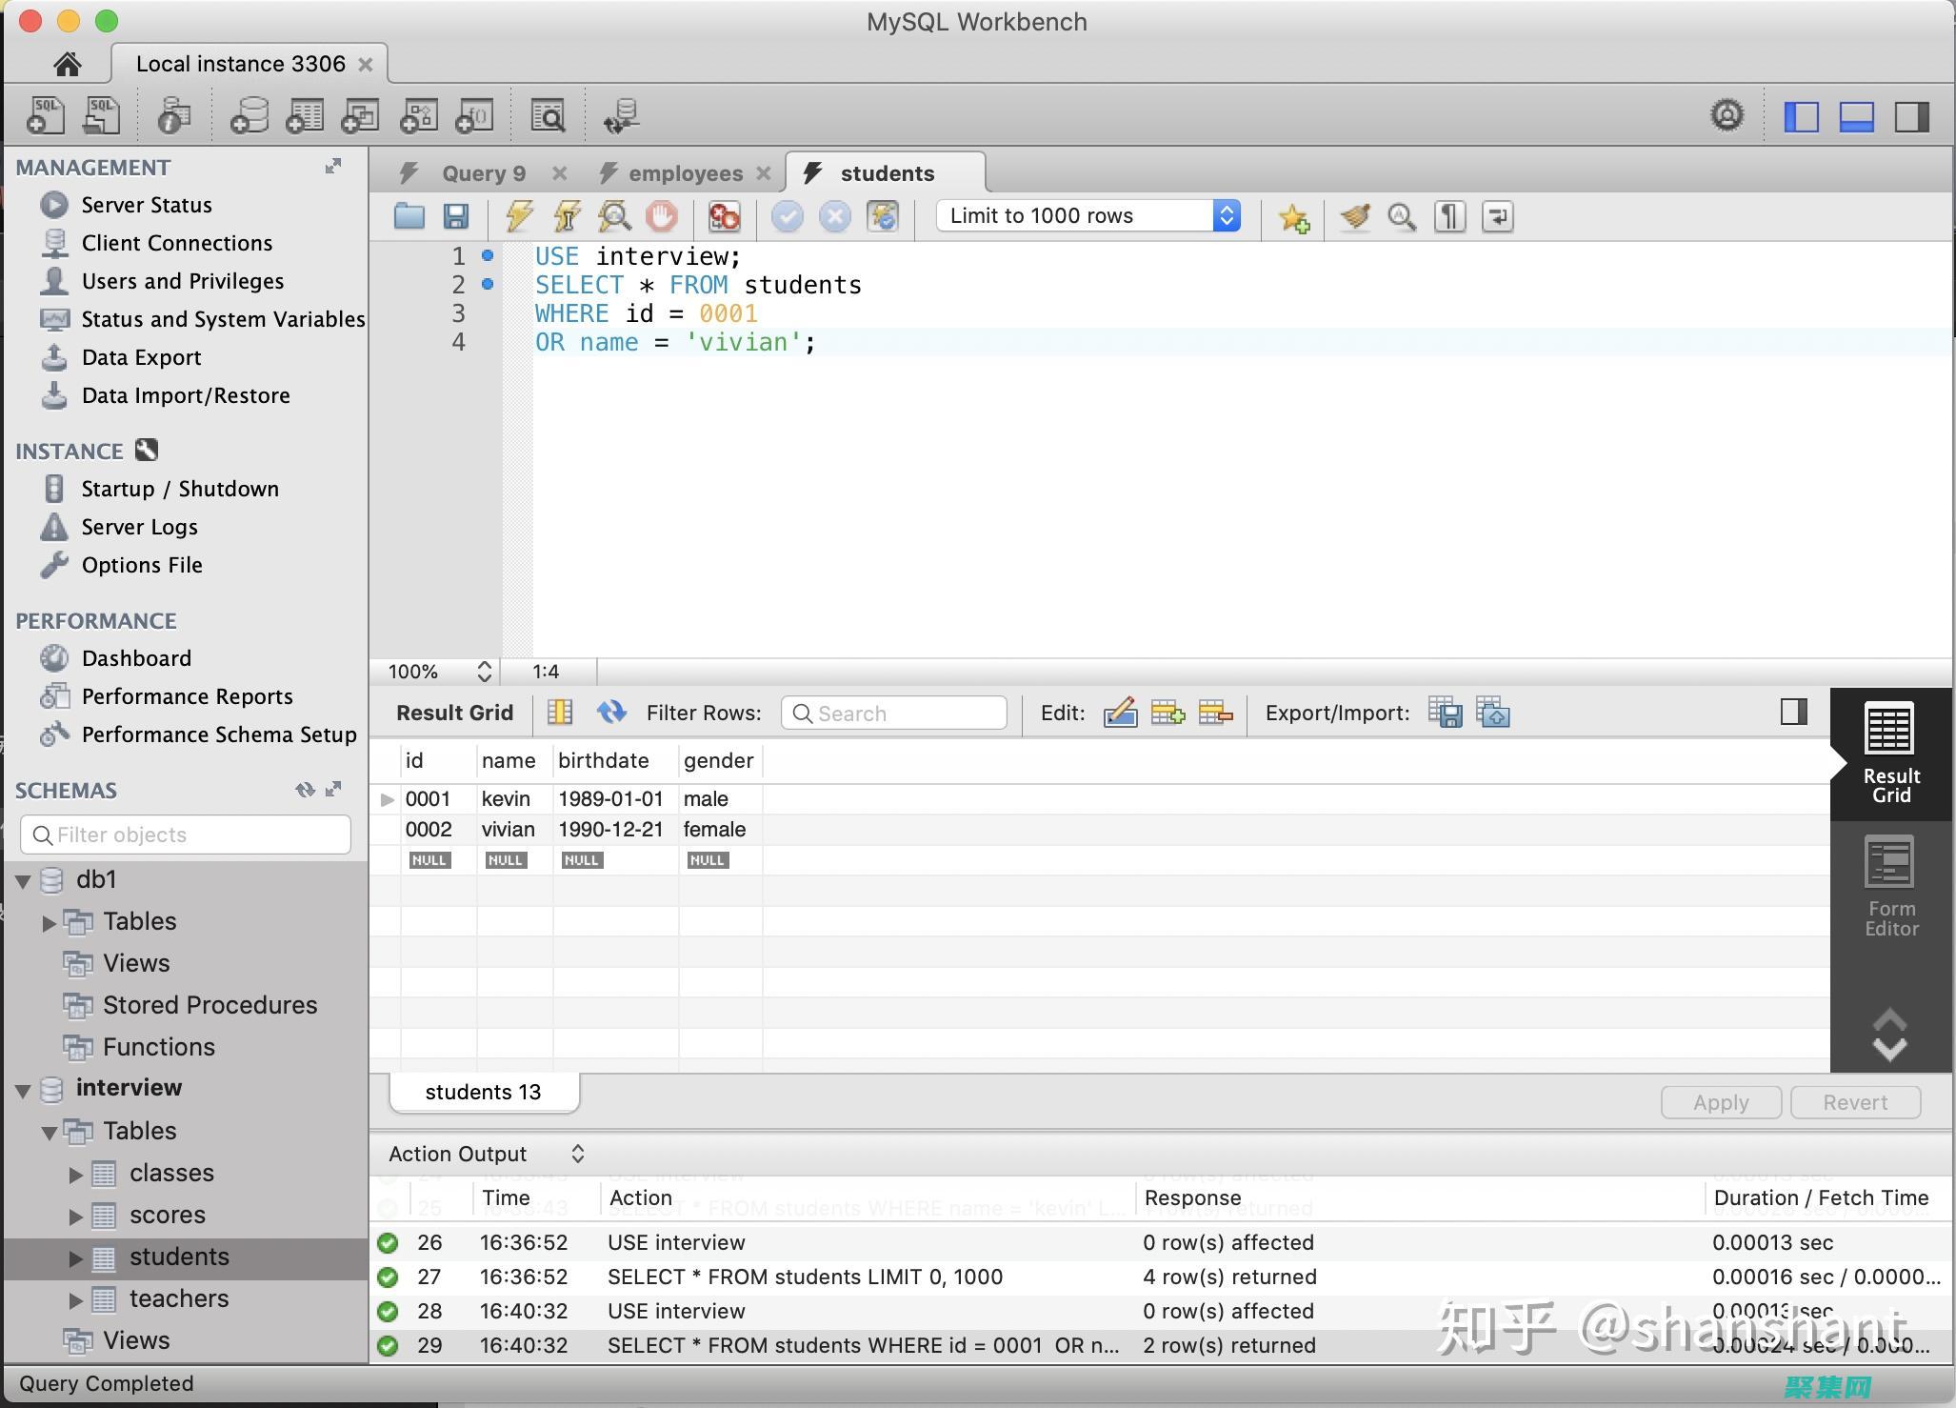Image resolution: width=1956 pixels, height=1408 pixels.
Task: Toggle wrap content in result grid
Action: pyautogui.click(x=1795, y=711)
